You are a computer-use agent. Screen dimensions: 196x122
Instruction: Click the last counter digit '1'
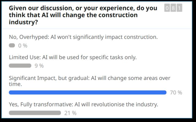coord(179,8)
